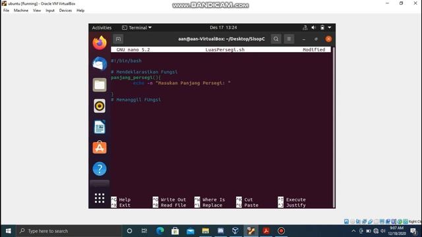This screenshot has width=422, height=237.
Task: Click the Windows Start button
Action: [x=9, y=231]
